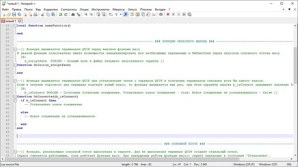Zoom in using the toolbar magnifier

point(86,14)
